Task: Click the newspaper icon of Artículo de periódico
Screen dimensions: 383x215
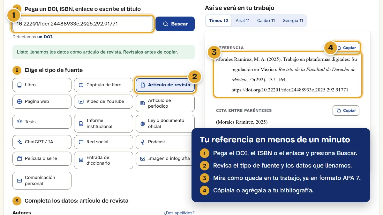Action: (142, 103)
